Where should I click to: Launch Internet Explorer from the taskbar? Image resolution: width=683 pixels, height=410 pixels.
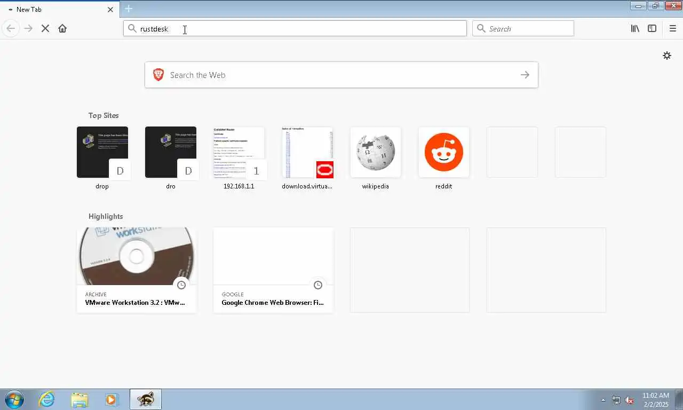tap(47, 399)
